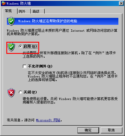Dismiss the dialog with the 取消 button
This screenshot has height=136, width=125.
(x=111, y=130)
